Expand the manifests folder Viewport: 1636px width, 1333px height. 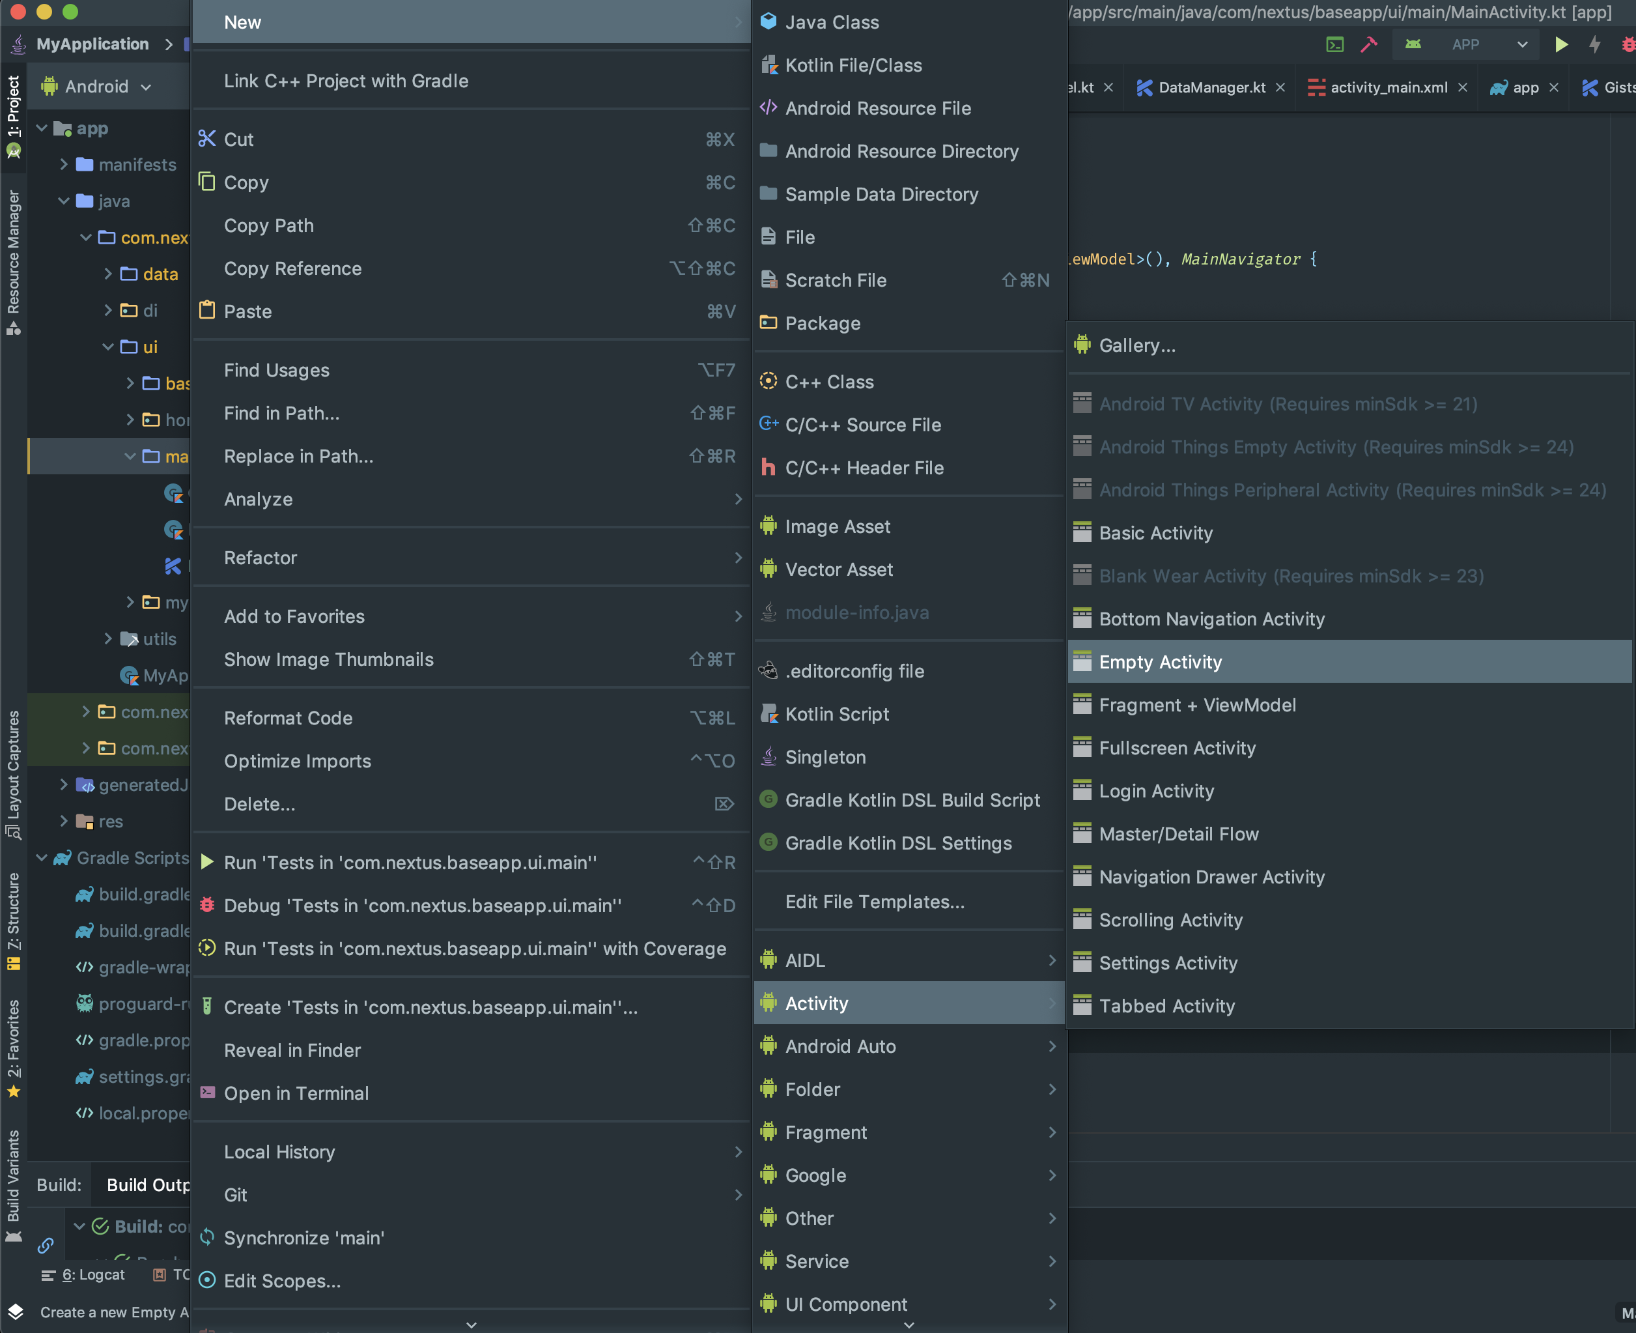(64, 164)
